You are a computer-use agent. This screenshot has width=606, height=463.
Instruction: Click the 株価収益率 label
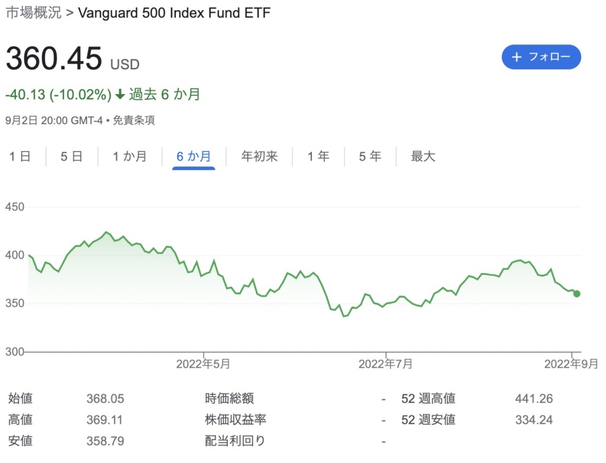[x=236, y=420]
